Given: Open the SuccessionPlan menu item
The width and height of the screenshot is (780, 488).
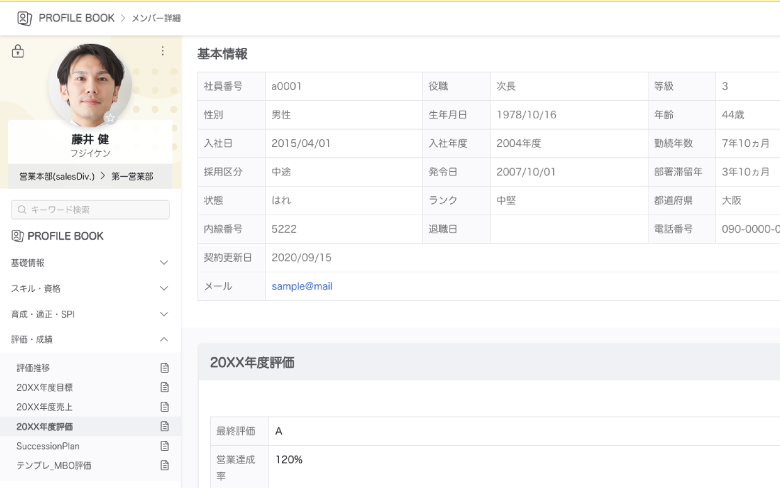Looking at the screenshot, I should tap(48, 446).
